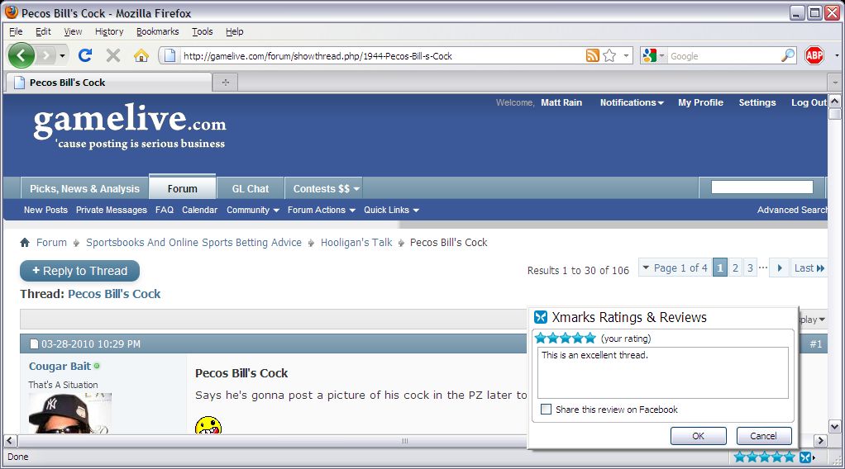The image size is (845, 469).
Task: Open the File menu
Action: tap(17, 31)
